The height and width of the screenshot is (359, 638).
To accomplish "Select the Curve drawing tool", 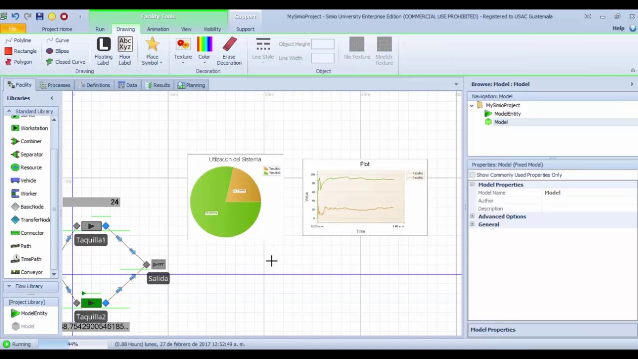I will coord(57,40).
